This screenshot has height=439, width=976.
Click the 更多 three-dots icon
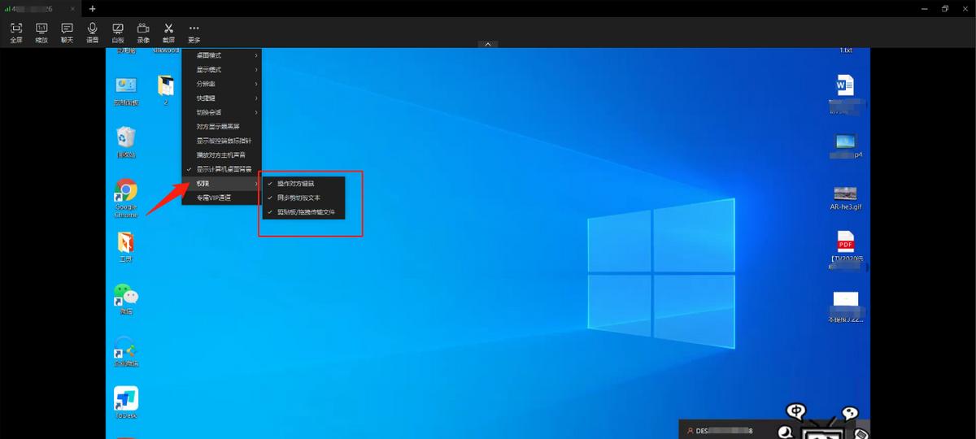(194, 28)
